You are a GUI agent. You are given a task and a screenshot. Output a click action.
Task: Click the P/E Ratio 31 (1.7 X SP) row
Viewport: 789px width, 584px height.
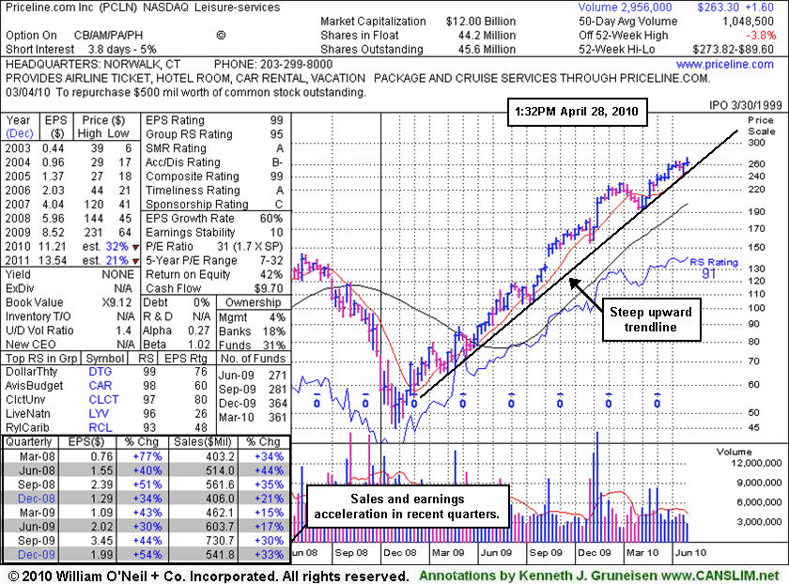pyautogui.click(x=214, y=247)
